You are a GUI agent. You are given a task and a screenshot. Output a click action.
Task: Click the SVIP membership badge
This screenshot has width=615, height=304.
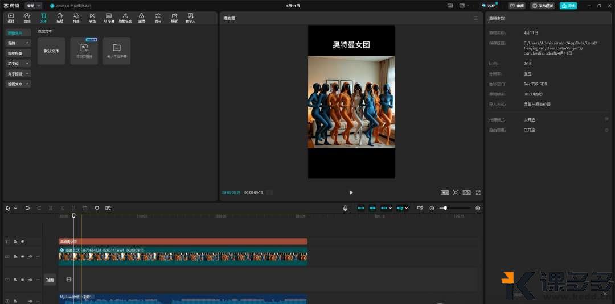489,6
